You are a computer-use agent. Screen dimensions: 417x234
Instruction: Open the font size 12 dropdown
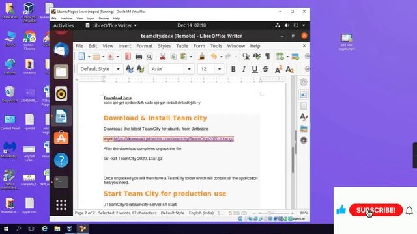pyautogui.click(x=220, y=69)
